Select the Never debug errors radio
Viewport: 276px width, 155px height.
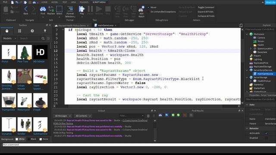[148, 7]
